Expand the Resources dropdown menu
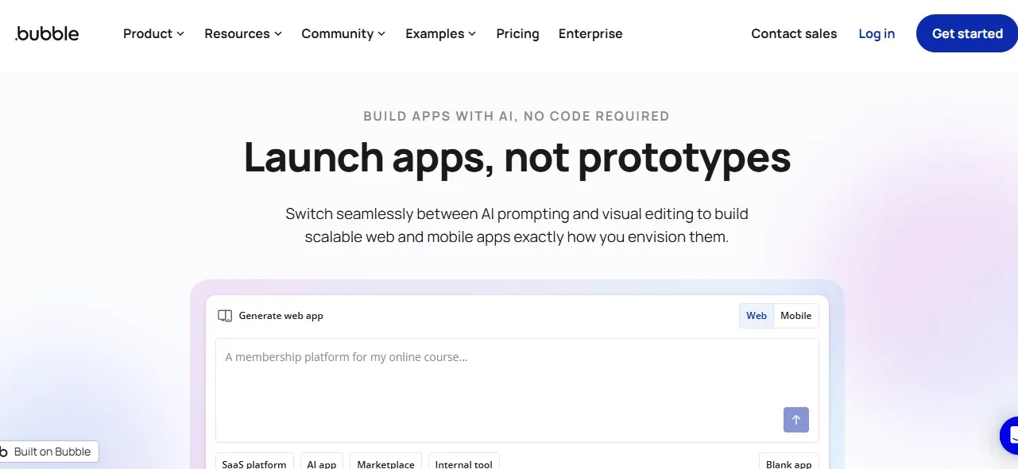Viewport: 1018px width, 469px height. [243, 33]
